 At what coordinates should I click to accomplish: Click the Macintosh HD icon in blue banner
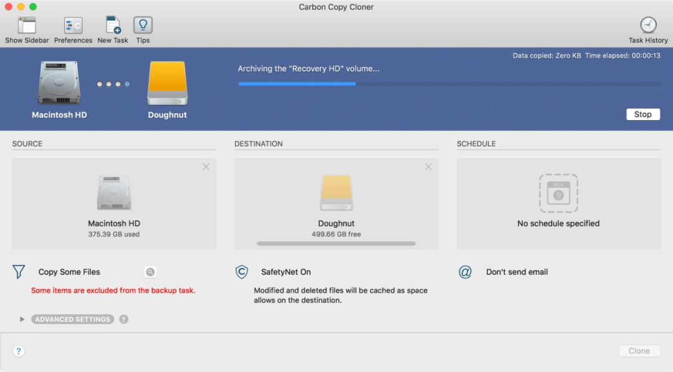click(x=59, y=83)
